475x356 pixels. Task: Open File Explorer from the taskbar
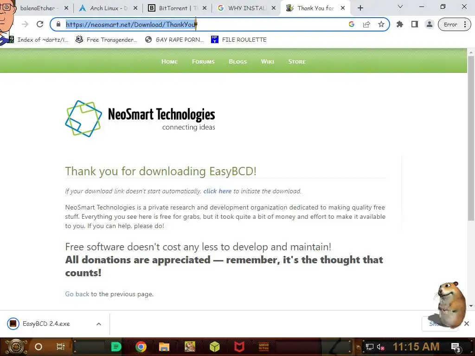[x=164, y=347]
